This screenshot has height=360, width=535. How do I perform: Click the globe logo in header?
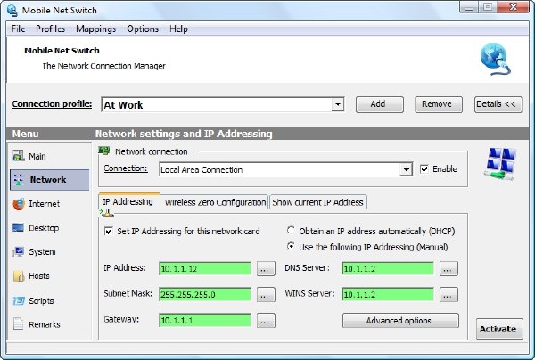tap(496, 59)
